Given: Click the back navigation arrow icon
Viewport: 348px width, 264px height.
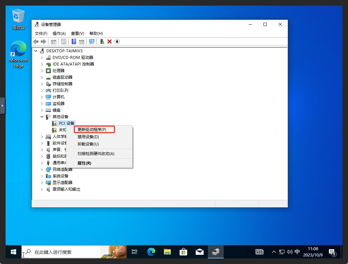Looking at the screenshot, I should [36, 41].
